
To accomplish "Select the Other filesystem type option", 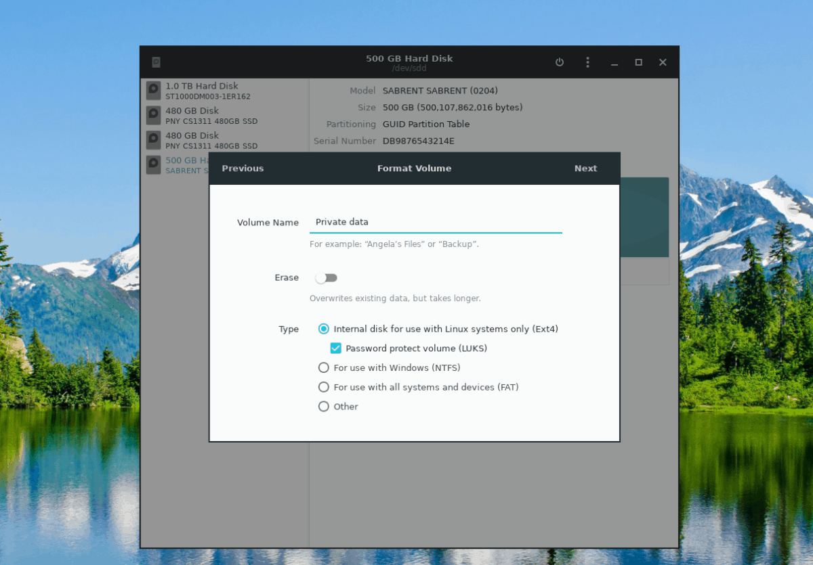I will coord(324,407).
